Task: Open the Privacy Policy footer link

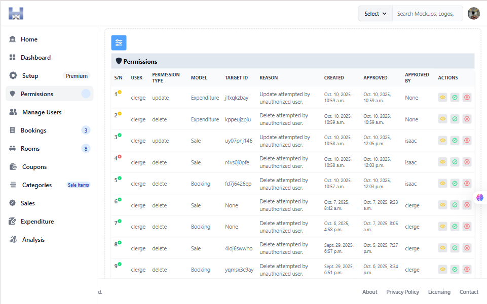Action: (402, 292)
